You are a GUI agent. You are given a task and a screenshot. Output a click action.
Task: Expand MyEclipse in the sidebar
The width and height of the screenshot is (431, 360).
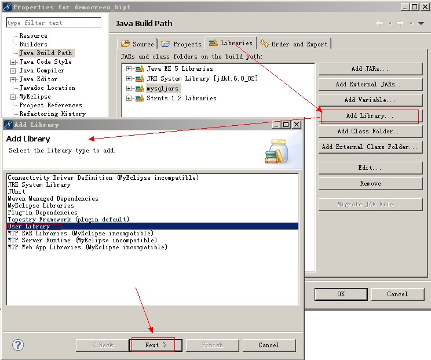13,97
